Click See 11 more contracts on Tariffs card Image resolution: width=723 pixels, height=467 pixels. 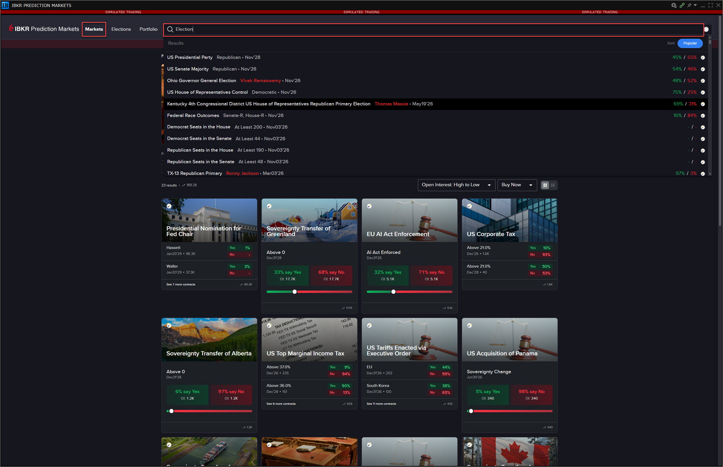coord(381,404)
